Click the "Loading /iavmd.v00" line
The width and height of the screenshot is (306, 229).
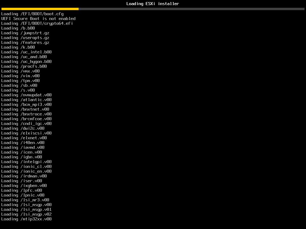tap(23, 147)
